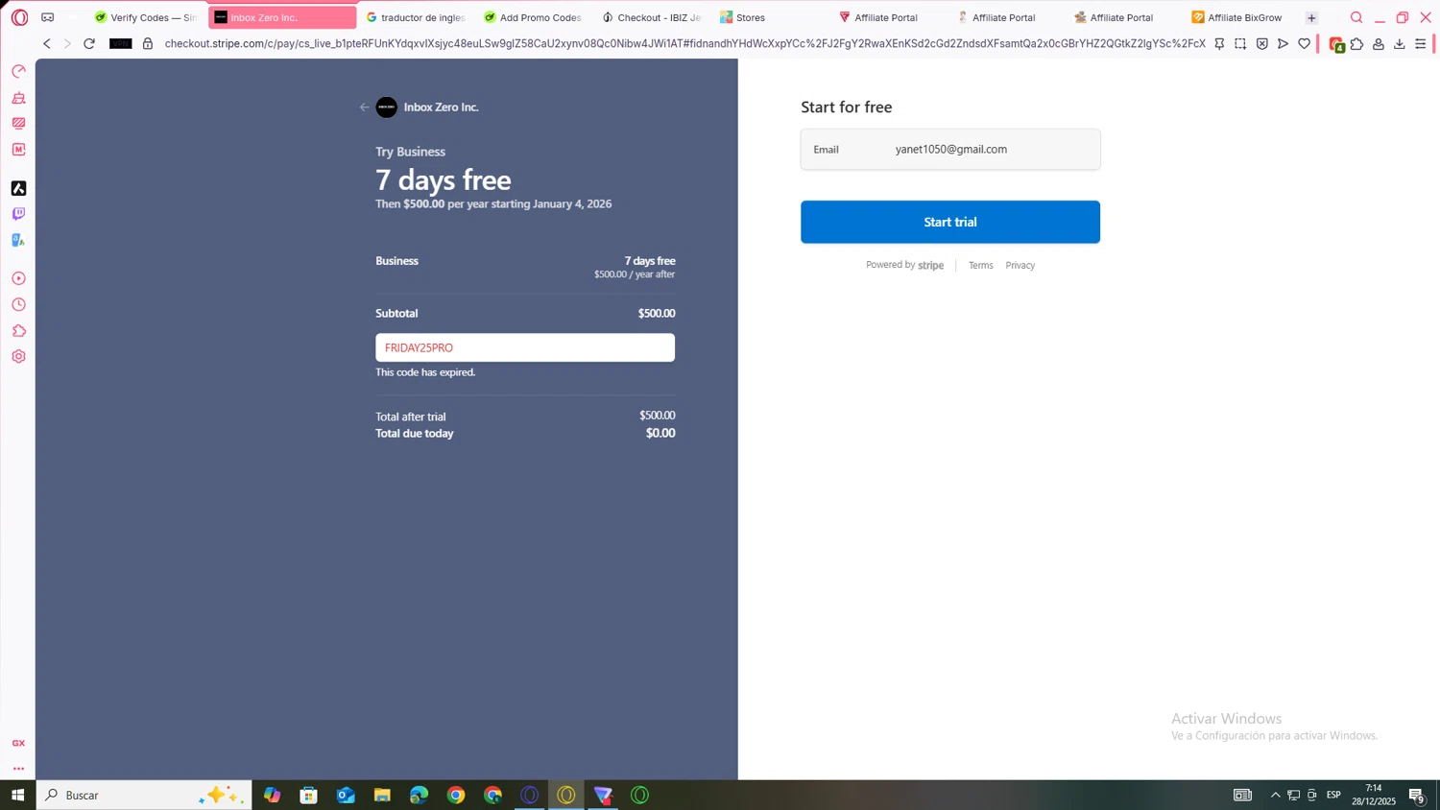This screenshot has height=810, width=1440.
Task: Click the Powered by stripe link
Action: pos(904,265)
